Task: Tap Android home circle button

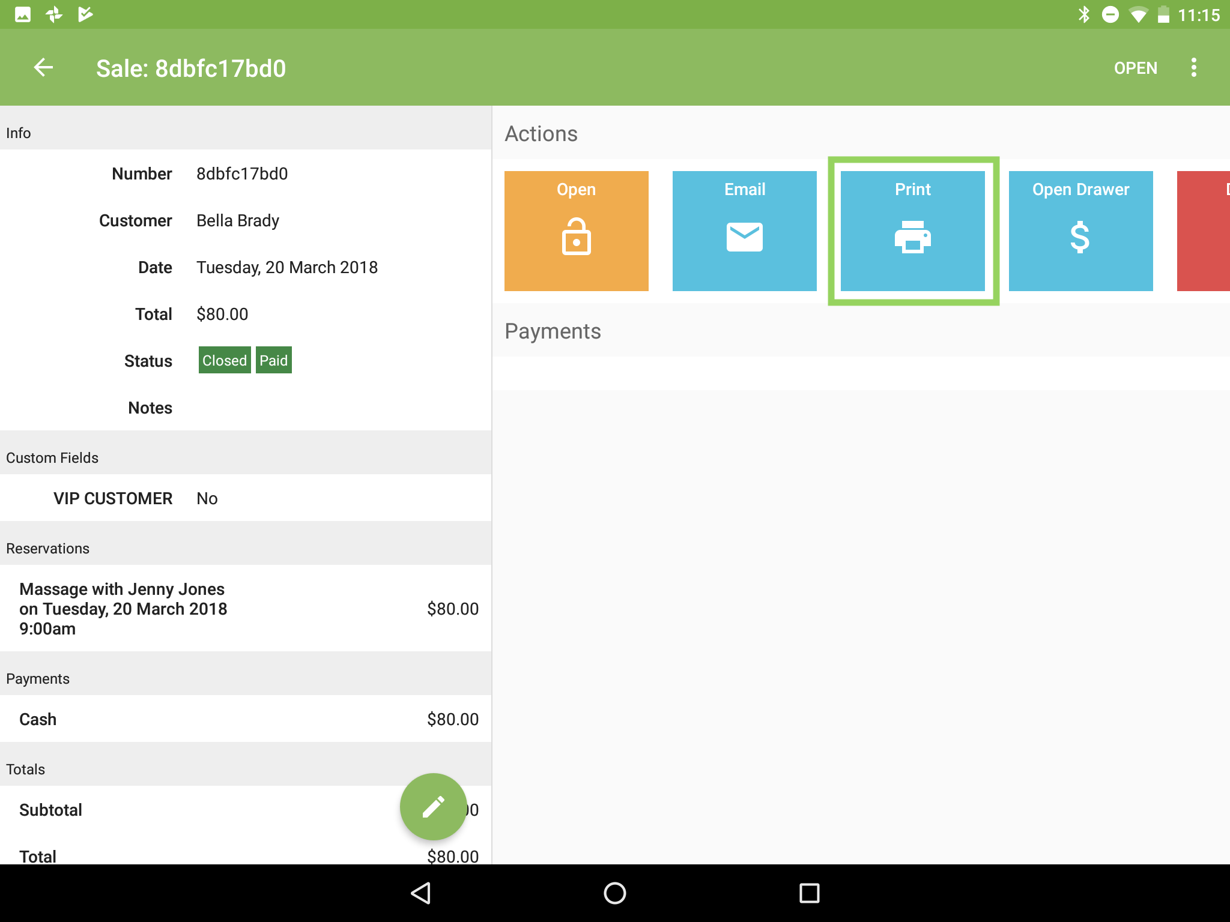Action: click(x=614, y=893)
